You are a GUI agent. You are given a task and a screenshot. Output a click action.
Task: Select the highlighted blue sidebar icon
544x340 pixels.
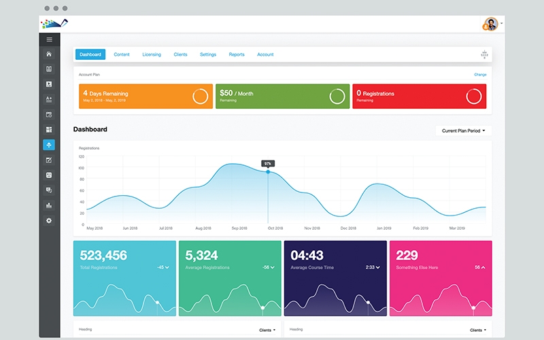(x=49, y=145)
